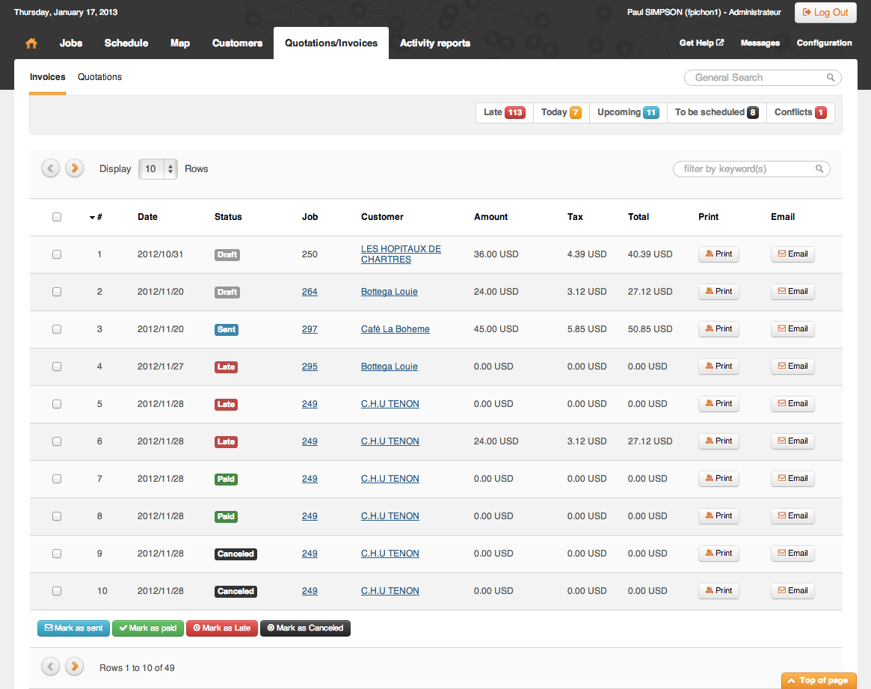Open the Activity reports menu

435,43
